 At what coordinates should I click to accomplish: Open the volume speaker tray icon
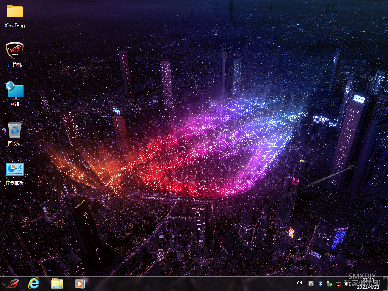(348, 283)
